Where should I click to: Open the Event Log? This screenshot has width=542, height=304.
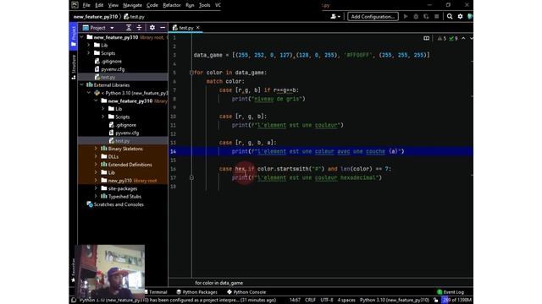[x=451, y=292]
